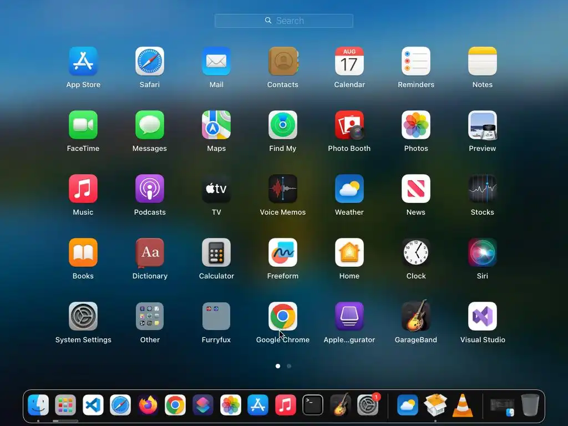This screenshot has width=568, height=426.
Task: Launch VLC cone icon in the Dock
Action: (463, 404)
